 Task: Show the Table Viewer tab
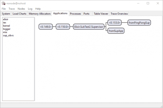[101, 14]
